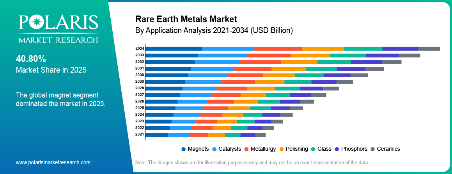The image size is (452, 174).
Task: Select the Phosphors legend dot
Action: 337,149
